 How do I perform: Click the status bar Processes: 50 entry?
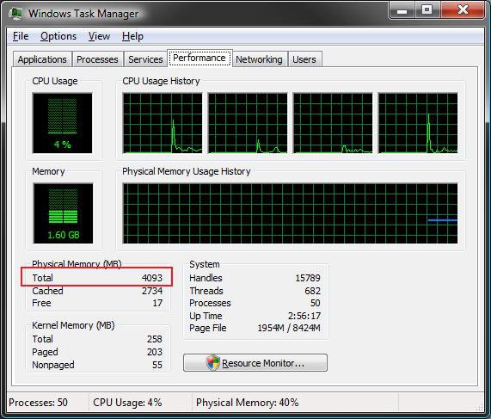pyautogui.click(x=38, y=403)
